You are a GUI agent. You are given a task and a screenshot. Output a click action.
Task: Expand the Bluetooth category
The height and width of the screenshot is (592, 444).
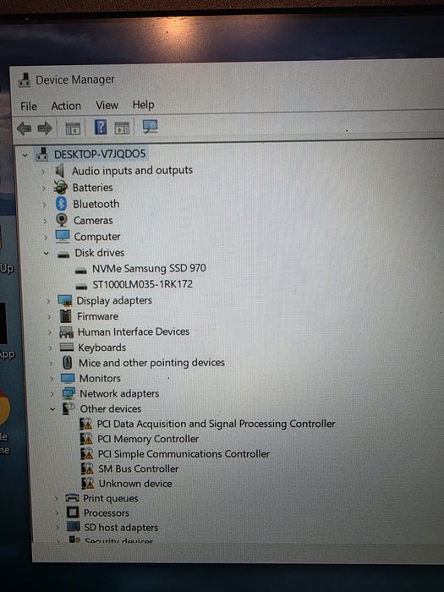[x=45, y=205]
